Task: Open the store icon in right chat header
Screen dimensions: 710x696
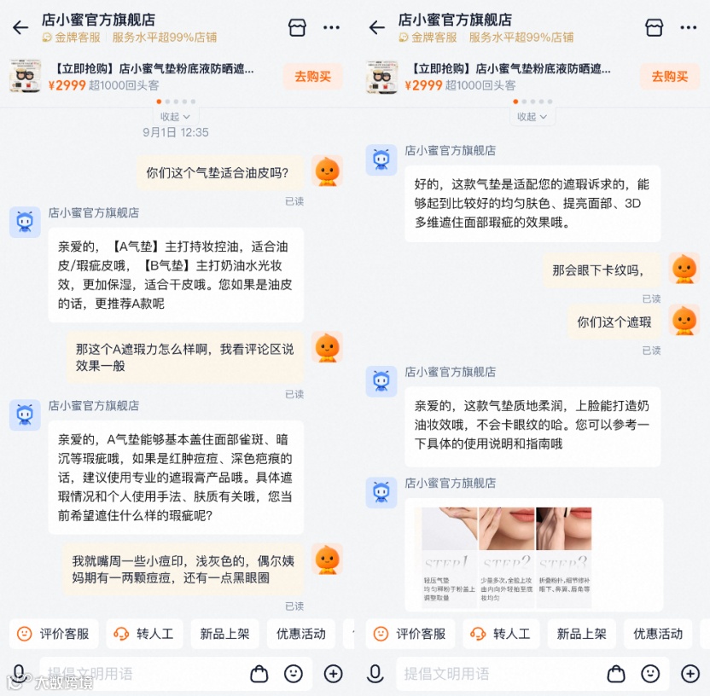Action: click(x=654, y=27)
